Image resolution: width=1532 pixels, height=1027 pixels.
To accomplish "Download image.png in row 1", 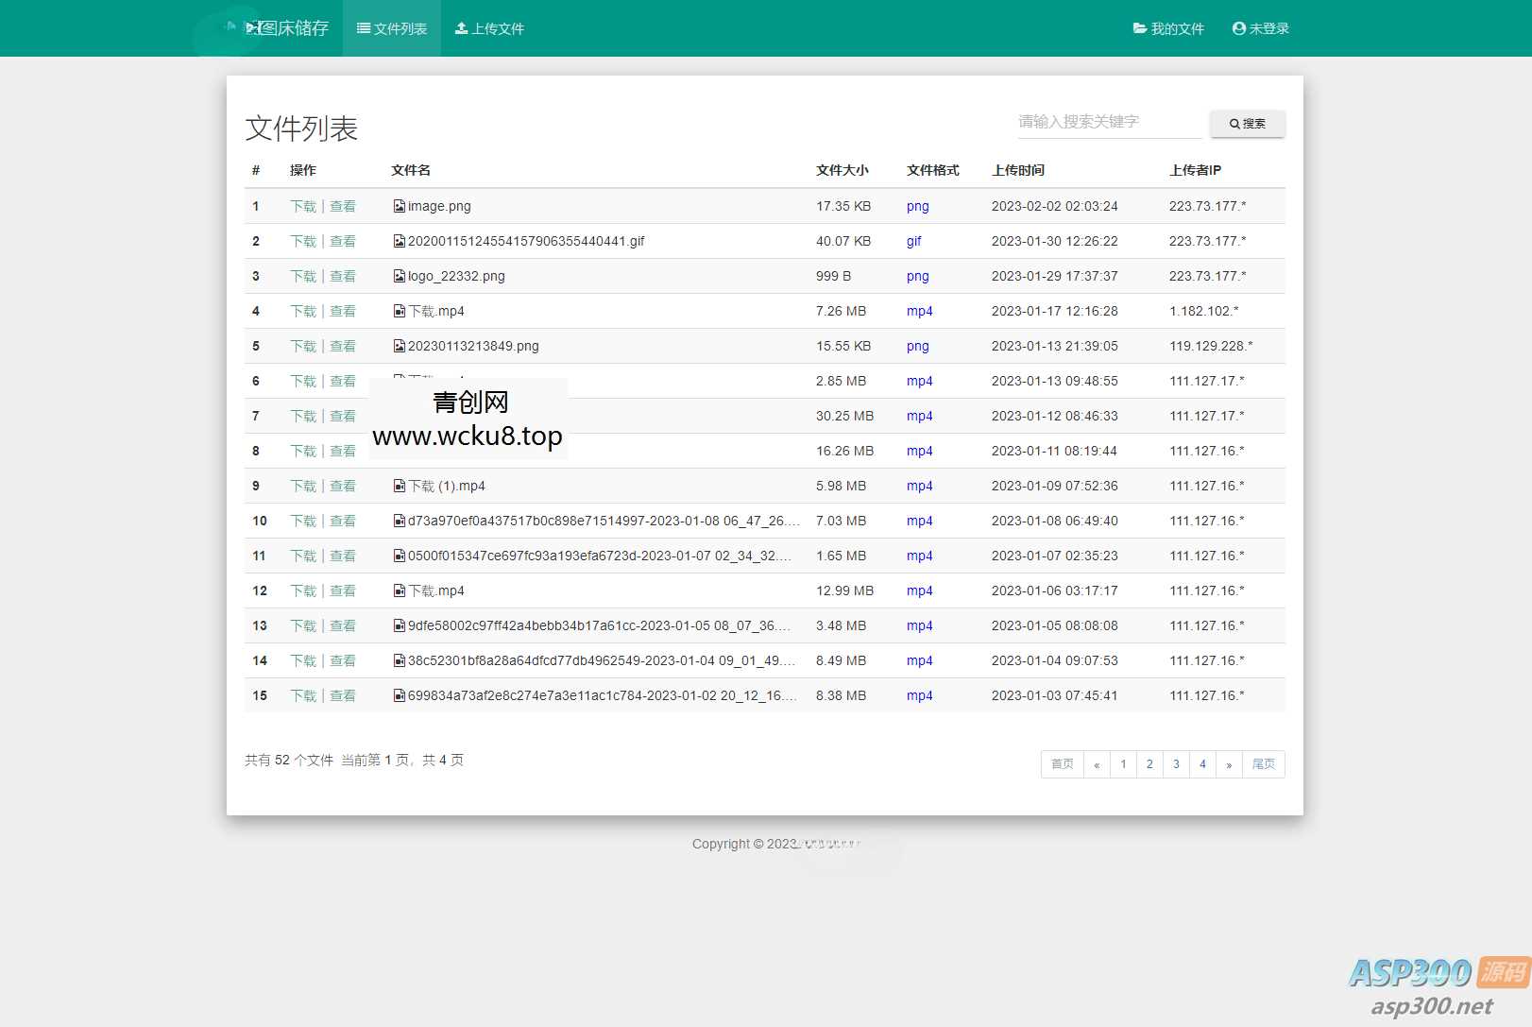I will 303,206.
